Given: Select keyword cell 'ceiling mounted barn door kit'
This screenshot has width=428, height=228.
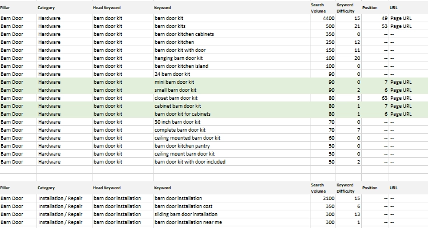Looking at the screenshot, I should click(x=188, y=138).
